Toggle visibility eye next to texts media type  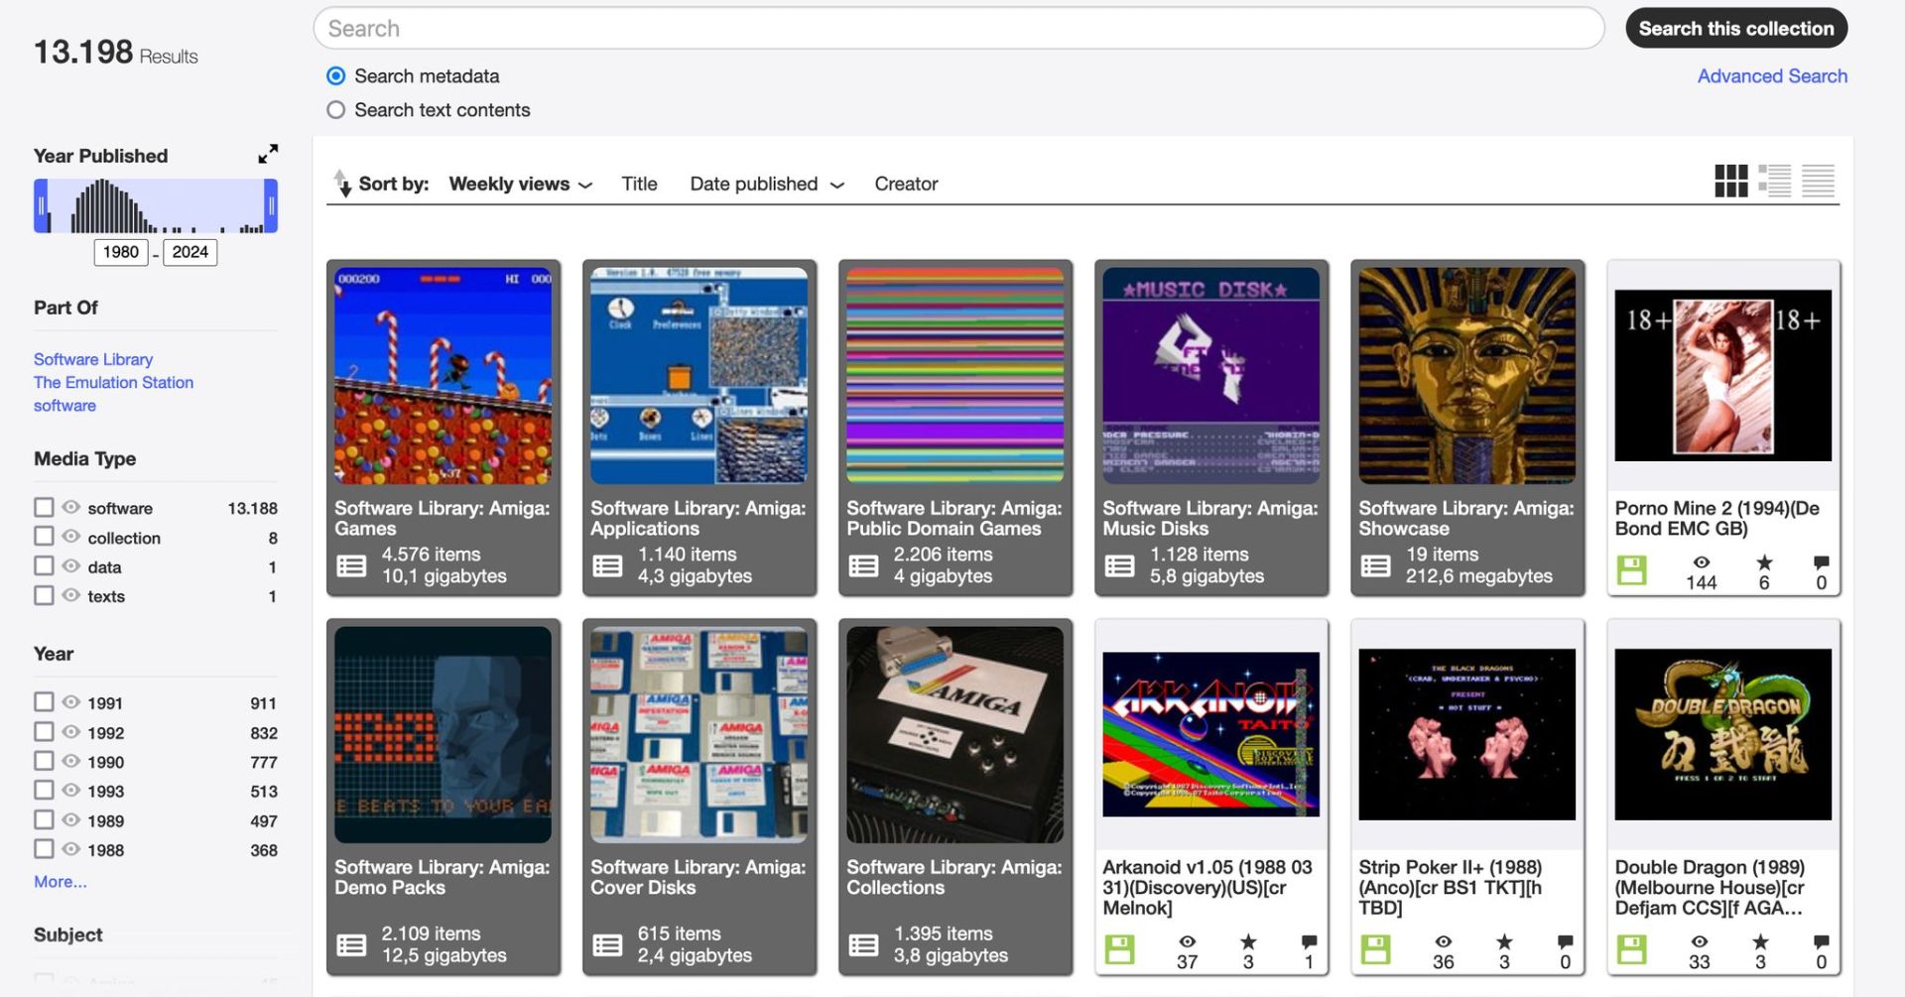(69, 595)
